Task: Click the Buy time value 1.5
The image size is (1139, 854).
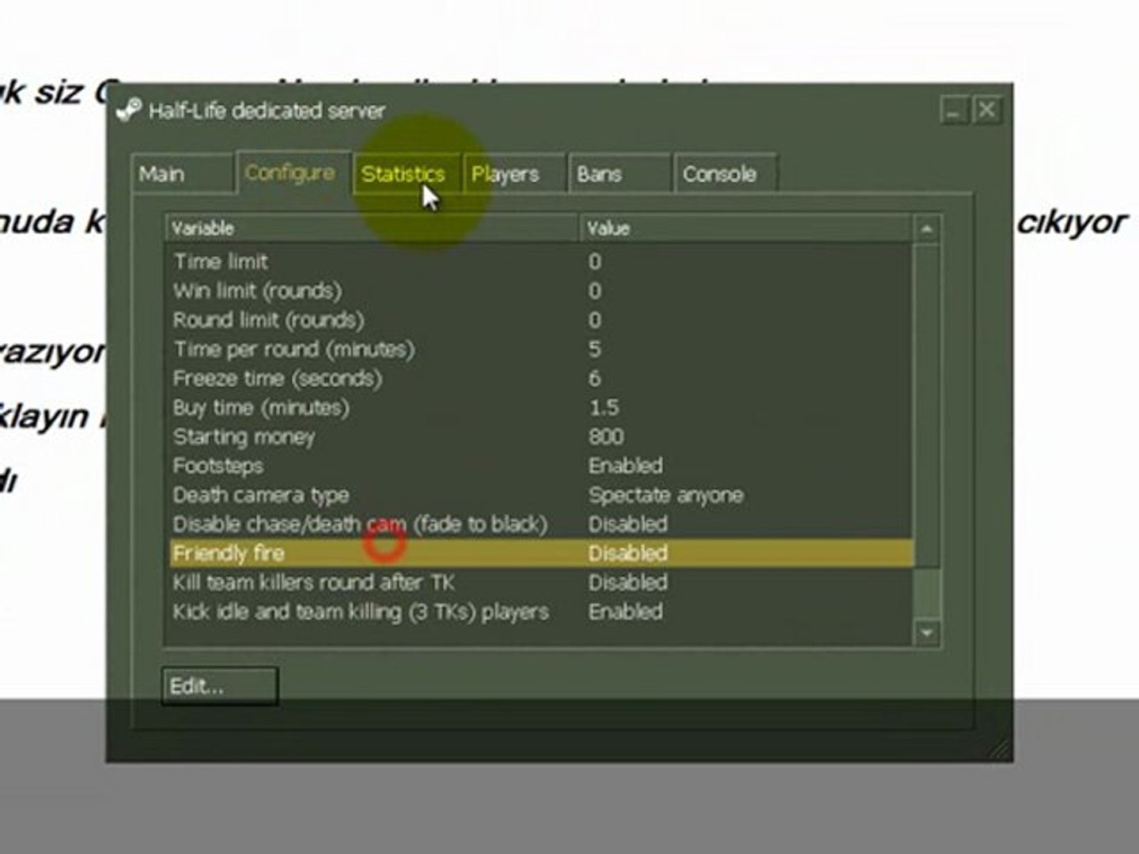Action: point(604,408)
